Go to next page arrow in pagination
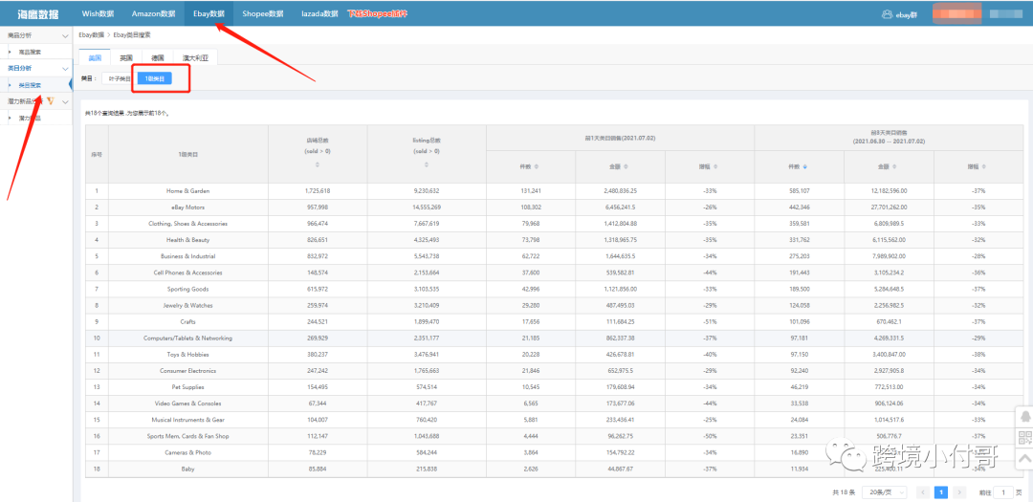Image resolution: width=1033 pixels, height=502 pixels. (960, 491)
